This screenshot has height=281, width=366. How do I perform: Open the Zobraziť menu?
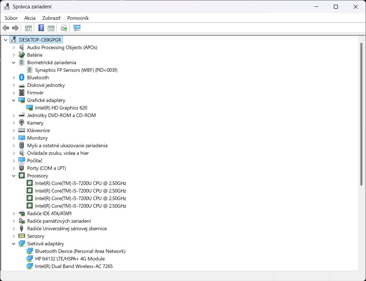coord(51,18)
